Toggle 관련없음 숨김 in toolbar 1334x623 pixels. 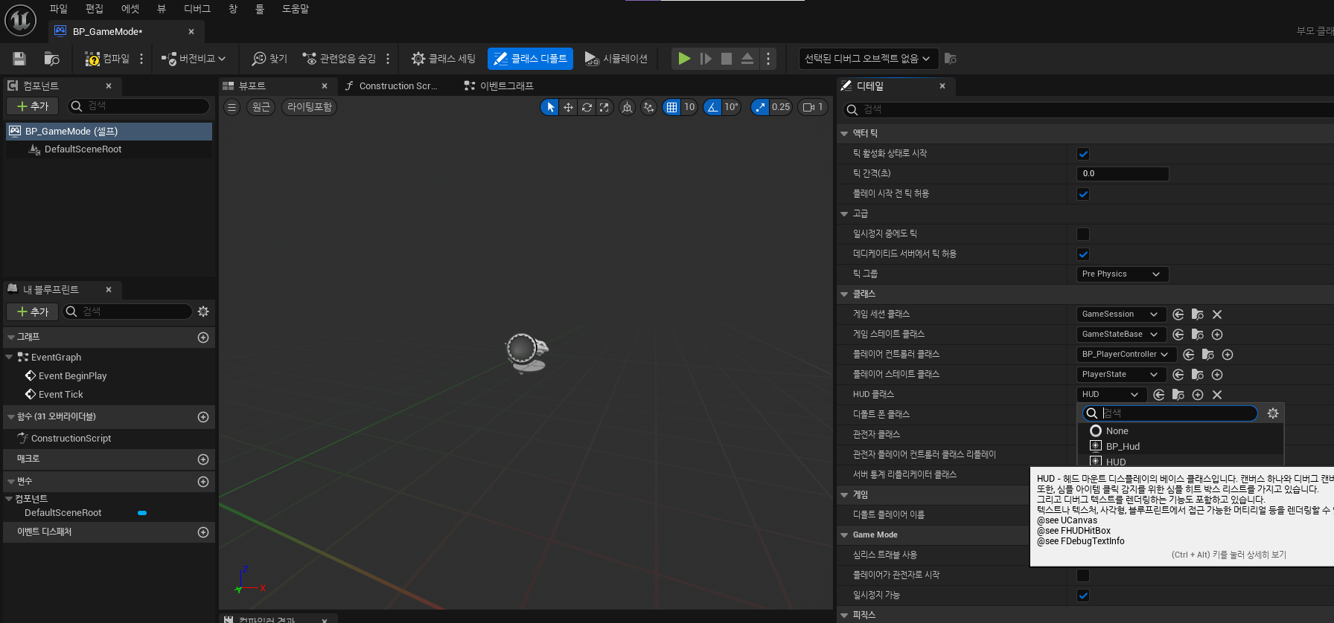coord(339,59)
